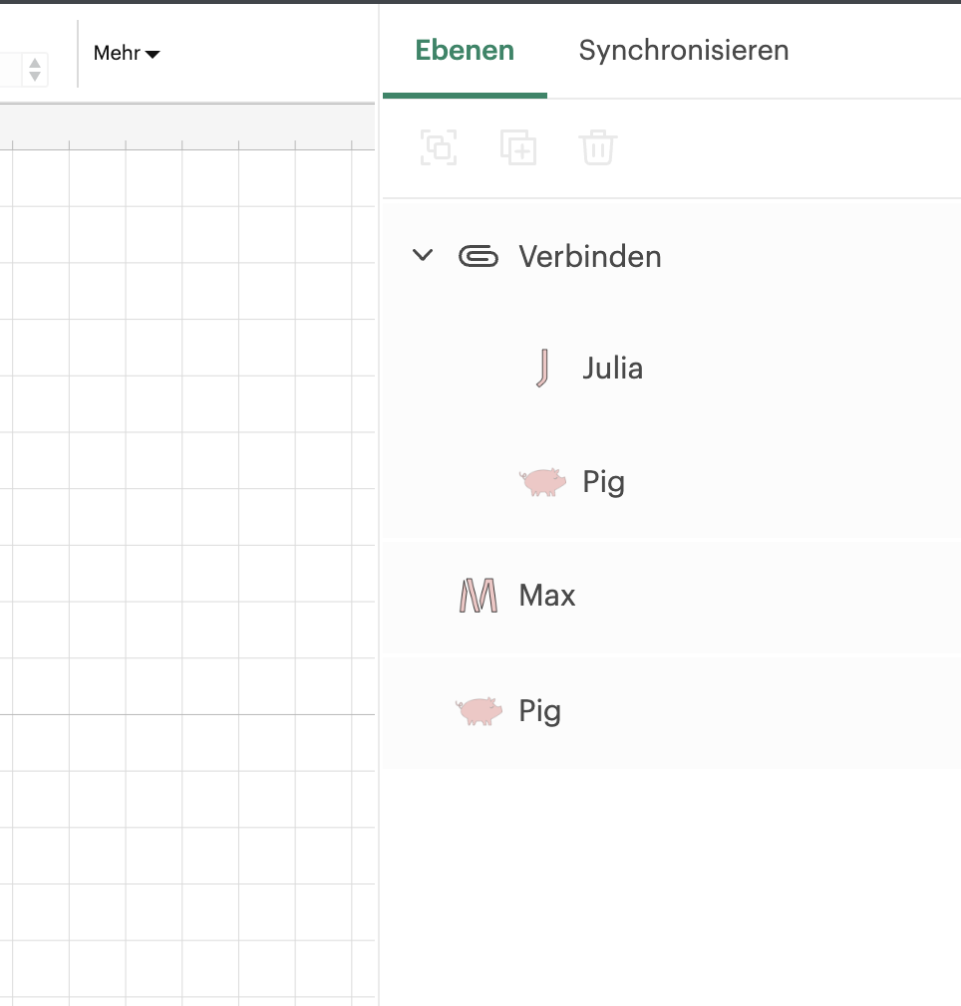Select the Pig layer name below Max
The image size is (961, 1006).
tap(539, 711)
